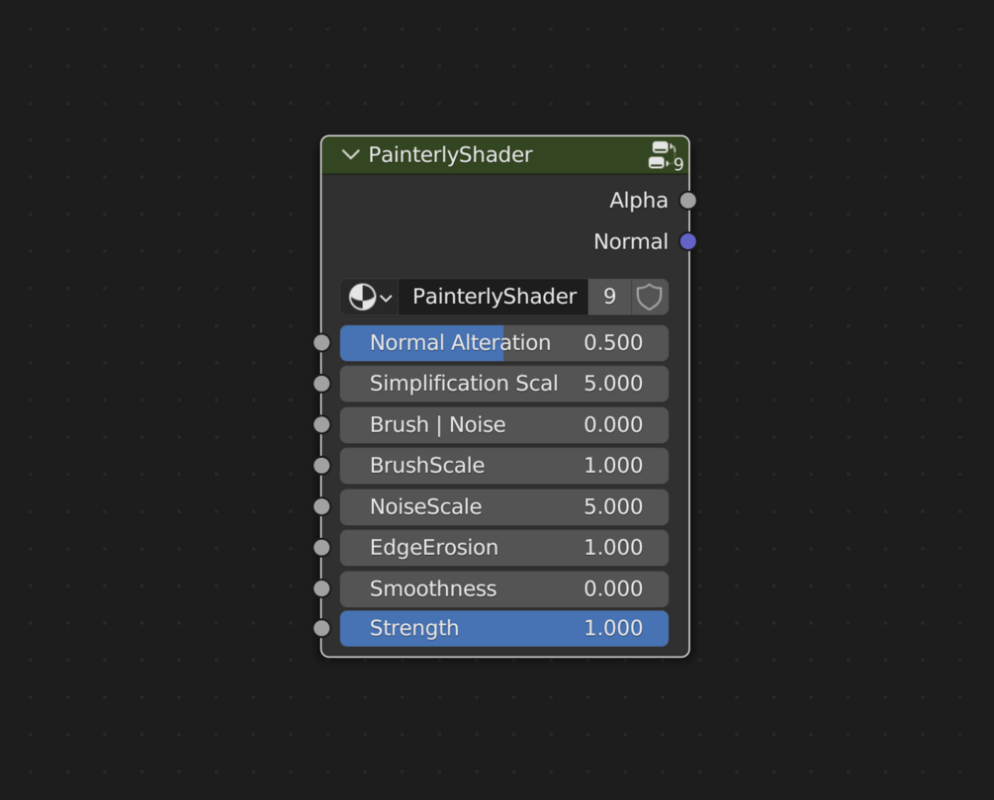The image size is (994, 800).
Task: Click the EdgeErosion value field
Action: coord(503,548)
